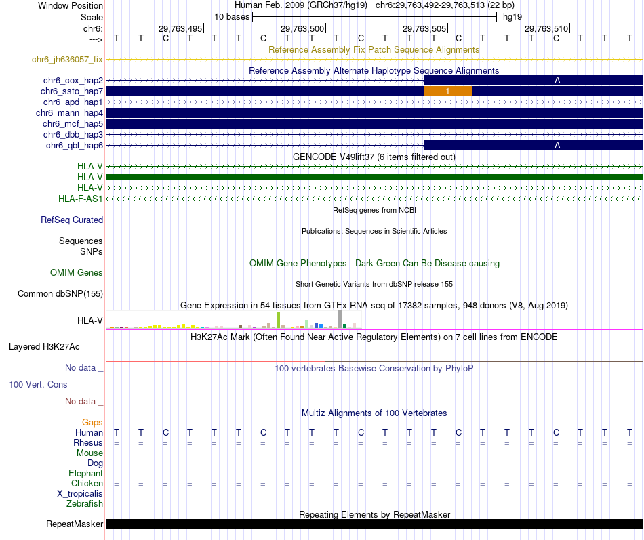Click the Layered H3K27Ac label
This screenshot has width=644, height=540.
(44, 347)
